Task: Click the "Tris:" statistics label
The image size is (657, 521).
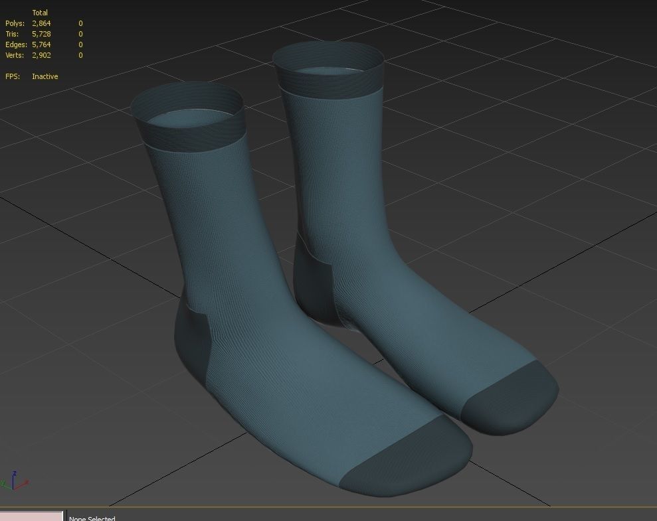Action: pos(12,34)
